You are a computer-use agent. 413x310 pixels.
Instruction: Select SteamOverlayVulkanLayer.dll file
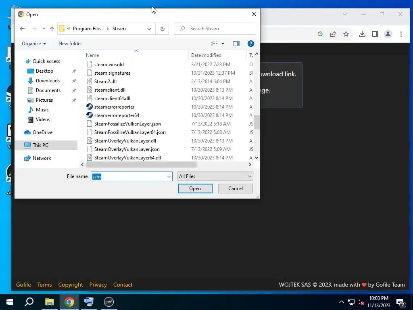[125, 141]
